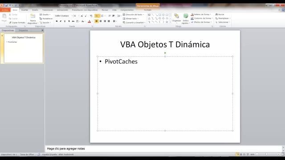285x160 pixels.
Task: Switch to slide sorter view icon
Action: point(241,154)
